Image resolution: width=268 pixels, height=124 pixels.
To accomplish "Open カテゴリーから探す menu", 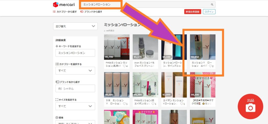I will (65, 12).
